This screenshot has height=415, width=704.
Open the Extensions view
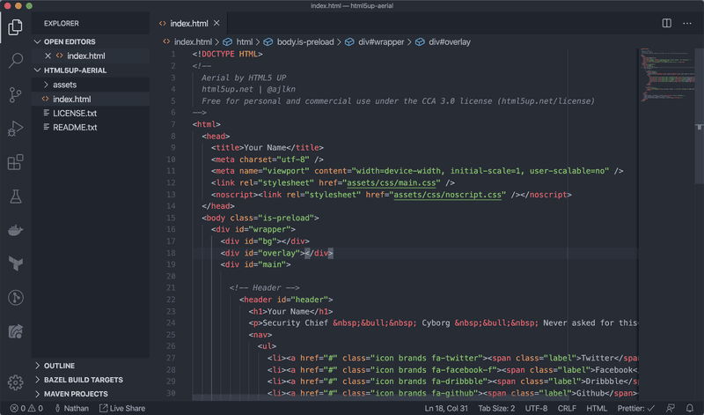click(15, 162)
